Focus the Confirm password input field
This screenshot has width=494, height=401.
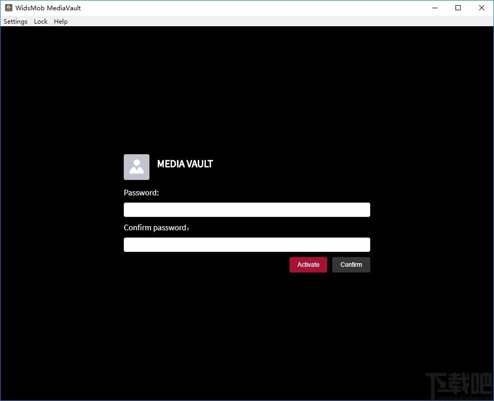pyautogui.click(x=246, y=245)
